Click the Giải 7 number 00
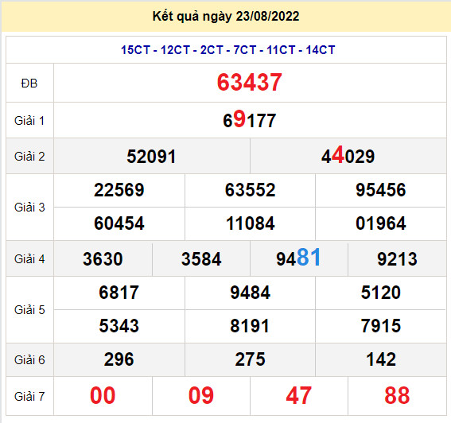 click(x=103, y=396)
